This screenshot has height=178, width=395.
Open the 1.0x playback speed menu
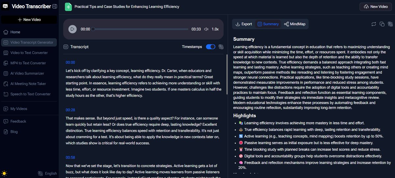(x=215, y=29)
